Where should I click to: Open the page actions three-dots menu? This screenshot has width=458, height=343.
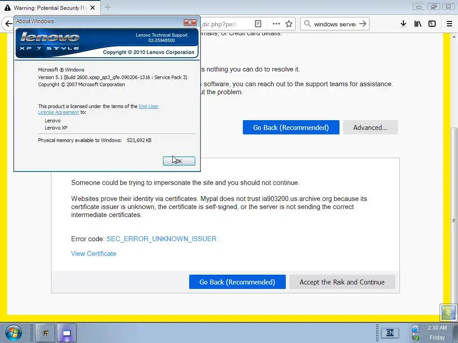click(276, 24)
